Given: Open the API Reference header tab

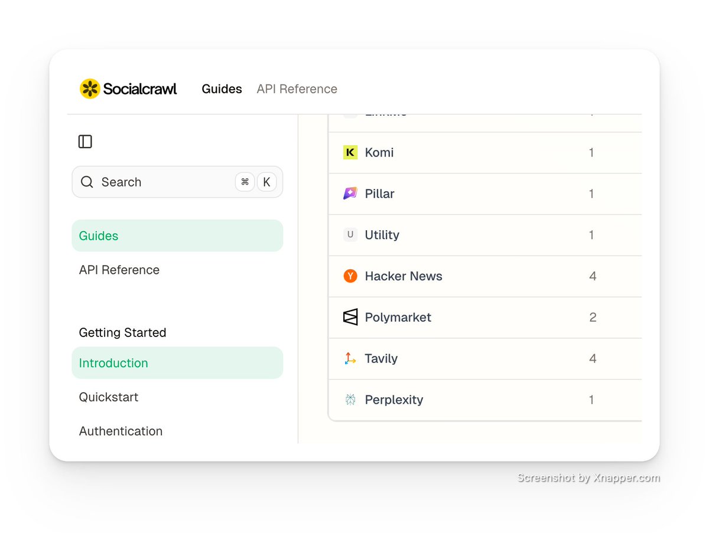Looking at the screenshot, I should click(297, 89).
